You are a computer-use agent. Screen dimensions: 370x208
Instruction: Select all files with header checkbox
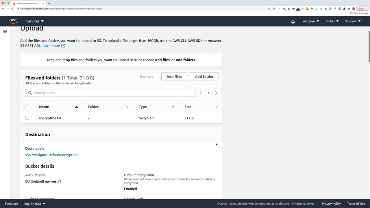pyautogui.click(x=27, y=107)
